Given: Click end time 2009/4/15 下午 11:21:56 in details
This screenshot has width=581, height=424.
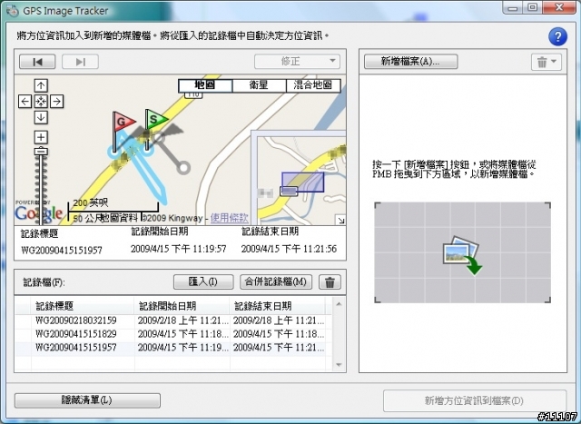Looking at the screenshot, I should click(x=289, y=249).
